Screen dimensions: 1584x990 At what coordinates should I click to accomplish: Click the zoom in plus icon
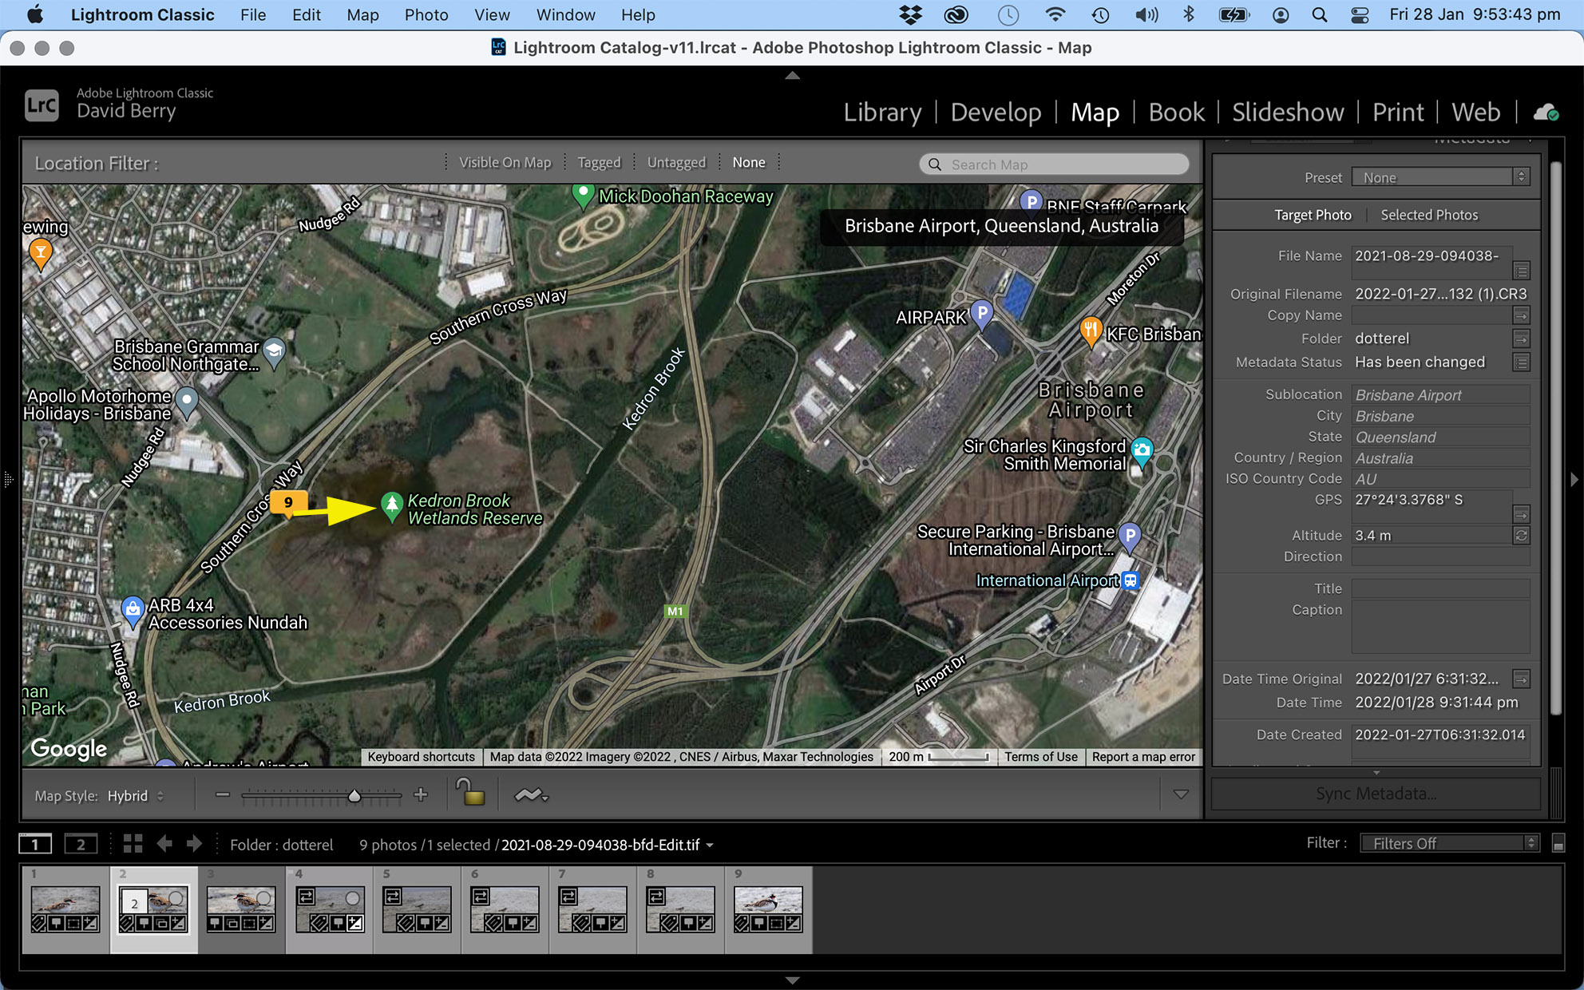click(421, 794)
